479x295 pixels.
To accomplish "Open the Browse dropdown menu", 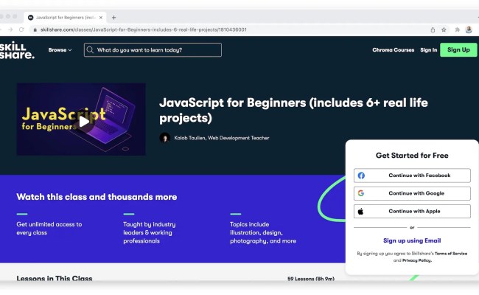I will pos(60,50).
